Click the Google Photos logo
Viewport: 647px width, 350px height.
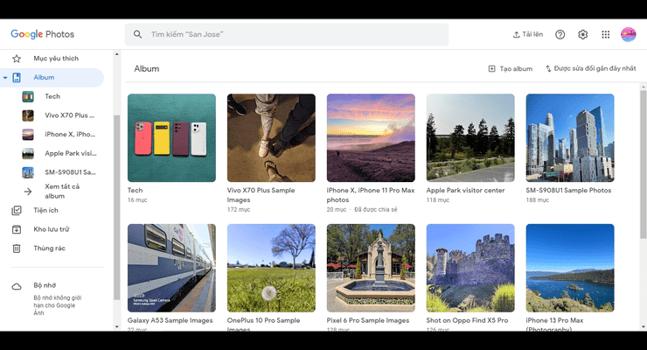pyautogui.click(x=43, y=34)
